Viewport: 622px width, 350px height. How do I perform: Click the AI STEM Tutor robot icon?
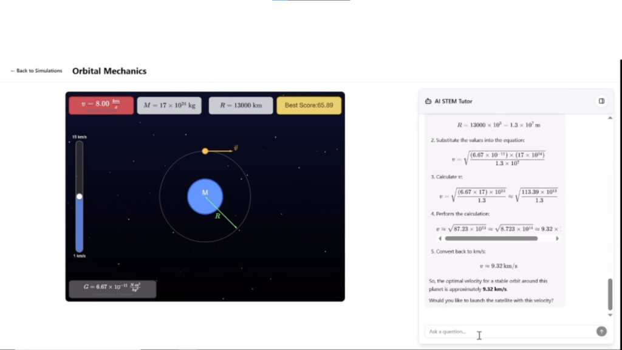coord(428,101)
